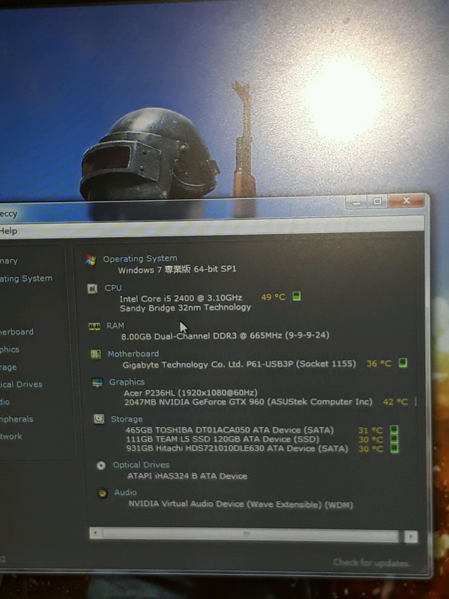This screenshot has width=449, height=599.
Task: Click the 931GB Hitachi HDS721010DLE630 entry
Action: click(x=237, y=449)
